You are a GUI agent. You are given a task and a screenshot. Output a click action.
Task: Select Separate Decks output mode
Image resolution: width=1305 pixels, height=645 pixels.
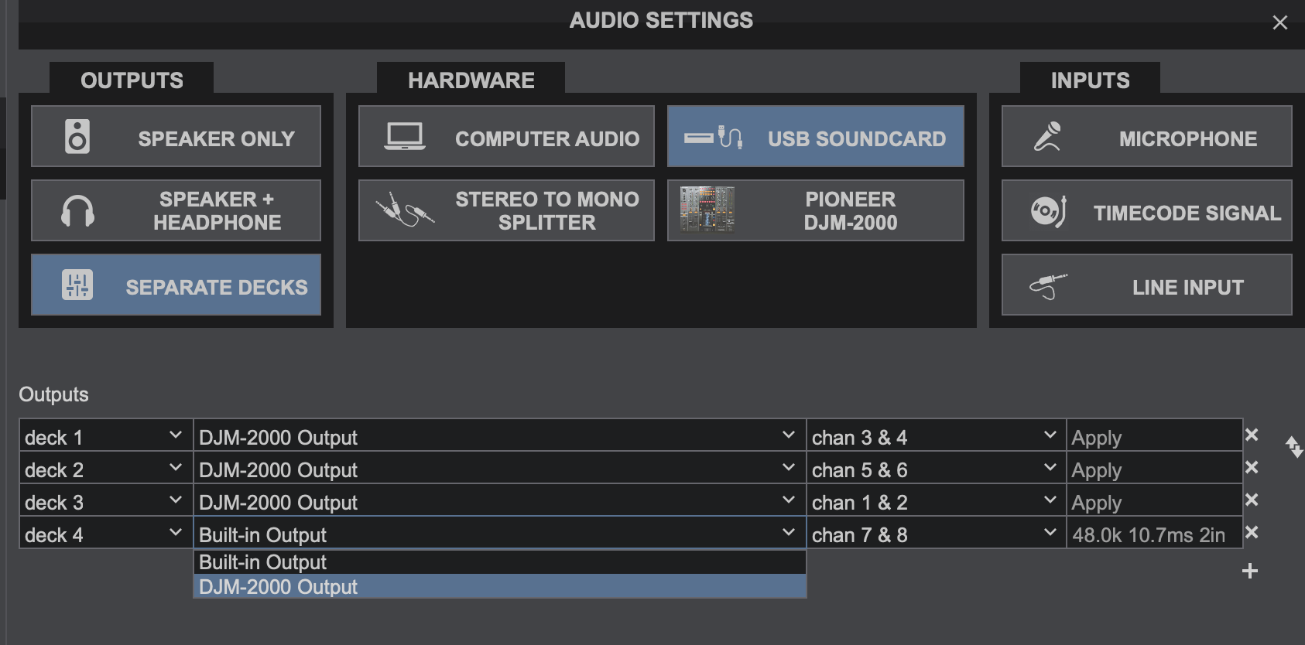[x=176, y=285]
